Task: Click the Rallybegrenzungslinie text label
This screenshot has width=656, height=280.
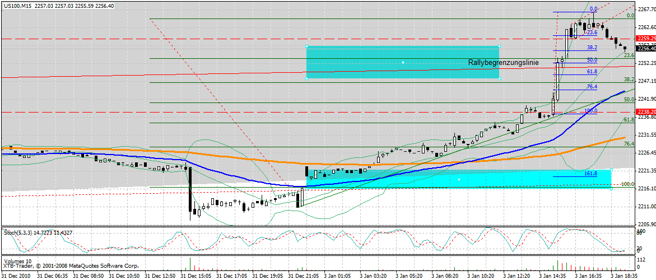Action: (503, 63)
